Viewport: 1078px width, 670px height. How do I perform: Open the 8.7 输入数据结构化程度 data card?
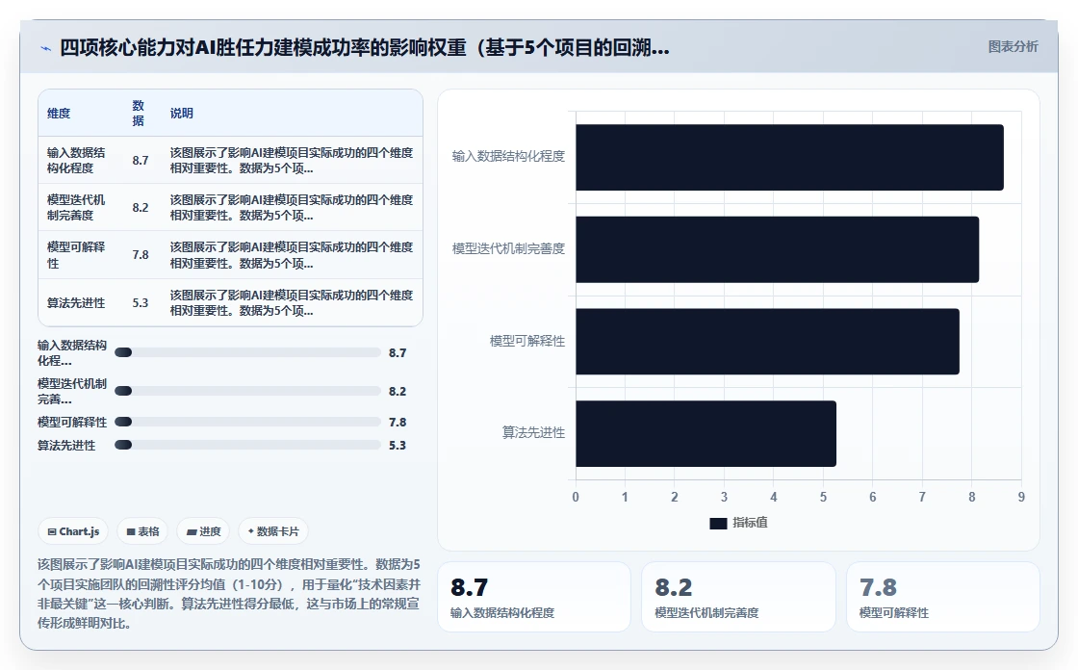tap(534, 597)
